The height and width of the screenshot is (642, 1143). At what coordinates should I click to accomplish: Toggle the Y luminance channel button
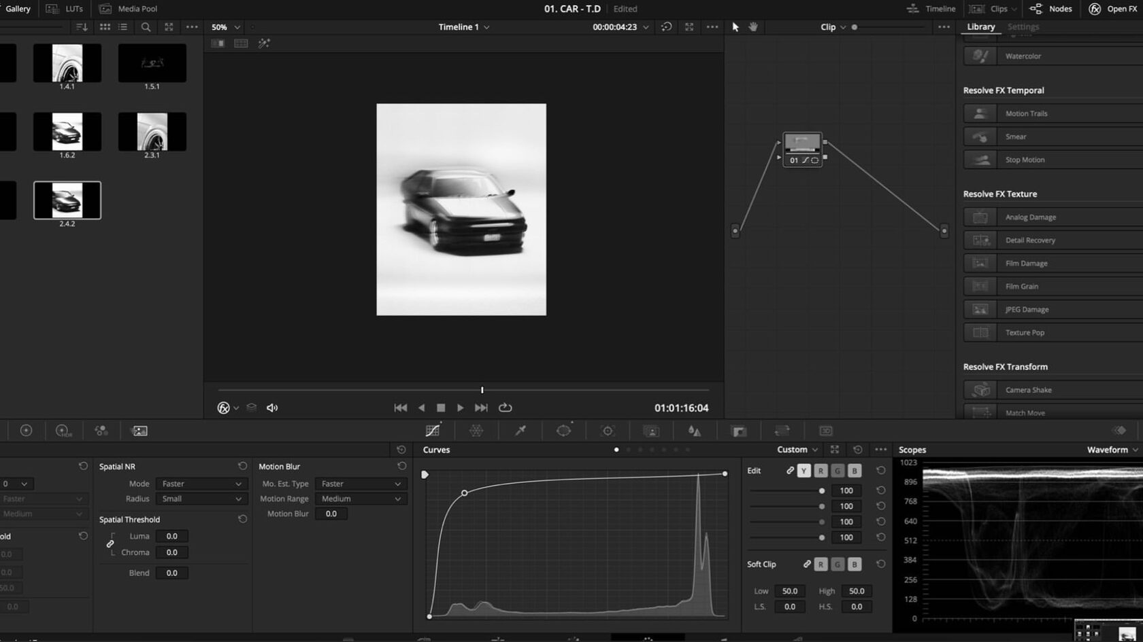tap(804, 471)
